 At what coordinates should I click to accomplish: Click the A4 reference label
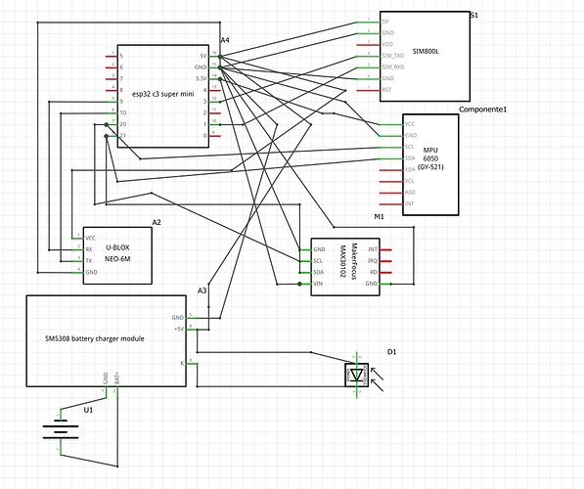click(225, 40)
